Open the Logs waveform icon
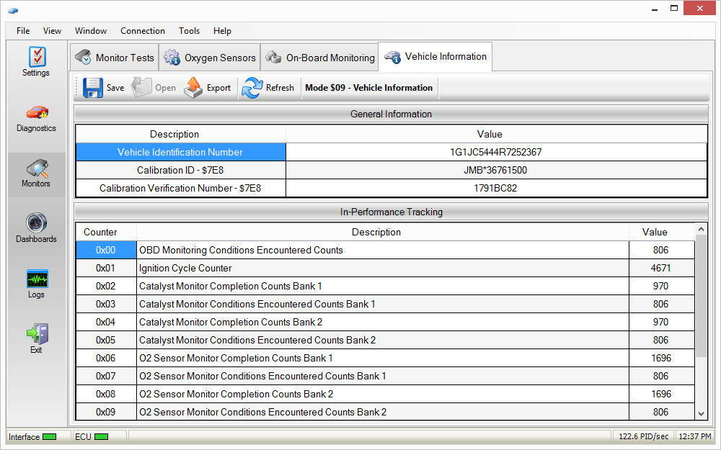 pyautogui.click(x=36, y=279)
